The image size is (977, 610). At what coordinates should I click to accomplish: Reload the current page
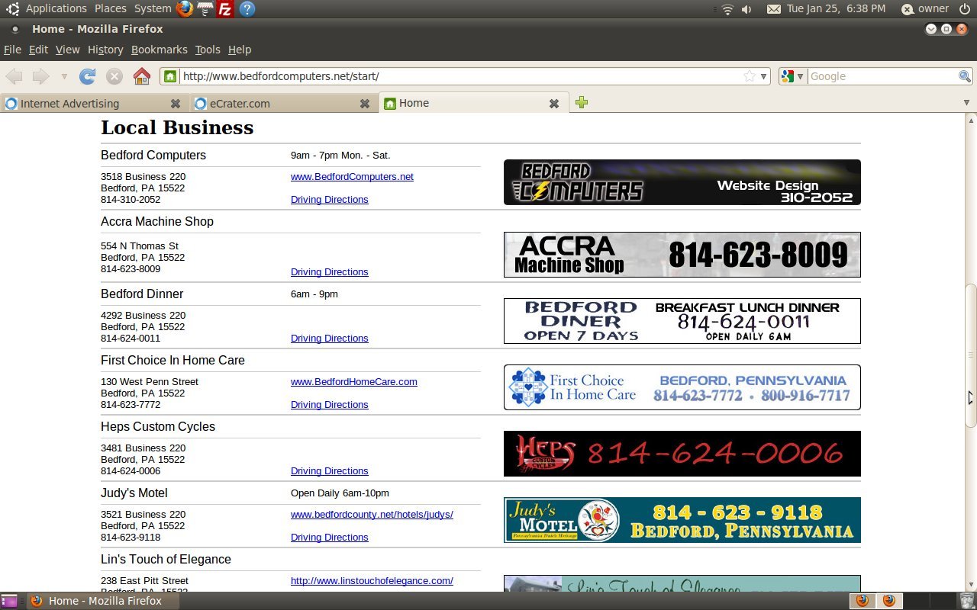88,76
